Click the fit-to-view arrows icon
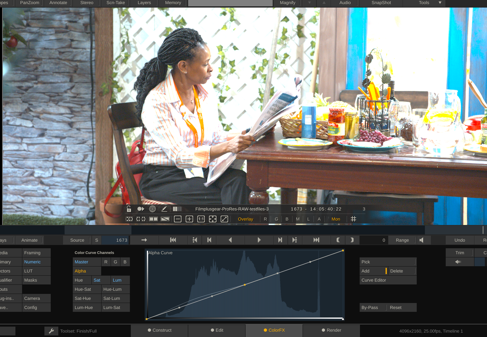 tap(213, 219)
